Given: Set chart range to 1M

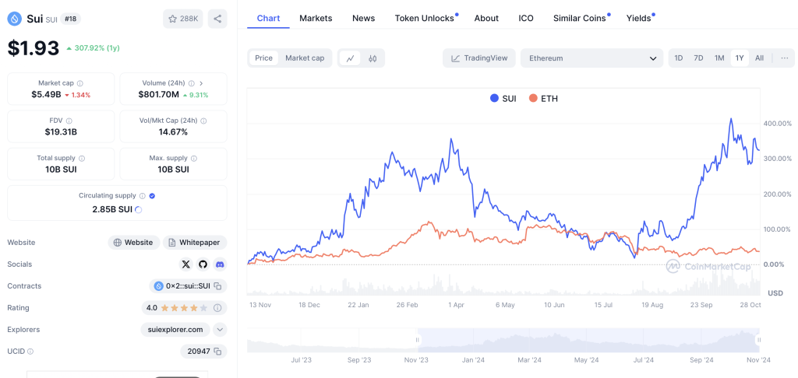Looking at the screenshot, I should click(x=719, y=58).
